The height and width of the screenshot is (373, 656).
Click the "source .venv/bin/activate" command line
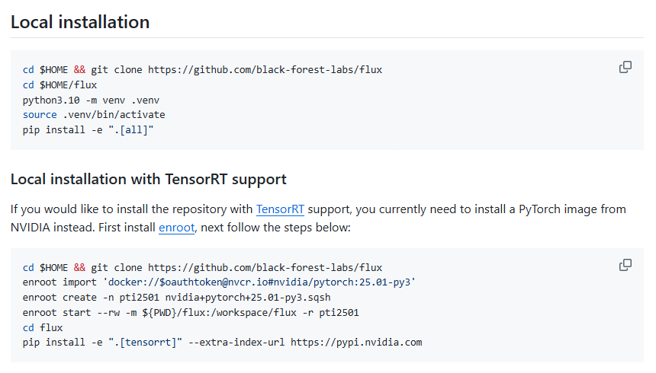tap(94, 115)
